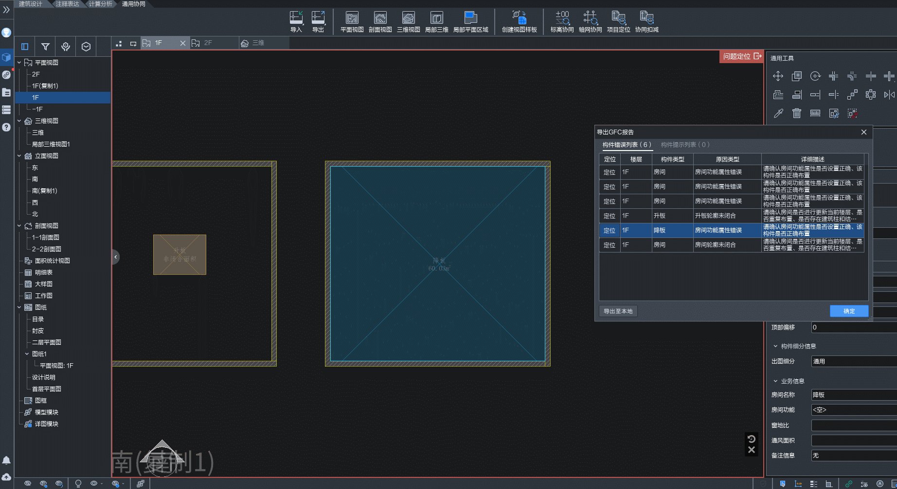Select the 1F(复制1) tree item
This screenshot has width=897, height=489.
point(45,86)
